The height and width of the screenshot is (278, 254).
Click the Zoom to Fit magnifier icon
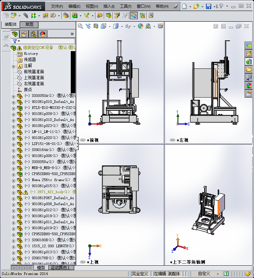point(80,26)
